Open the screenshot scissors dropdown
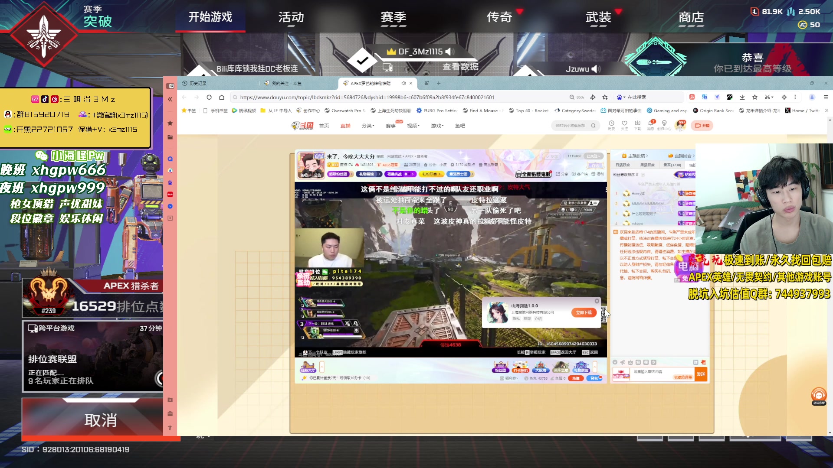This screenshot has width=833, height=468. pyautogui.click(x=769, y=97)
